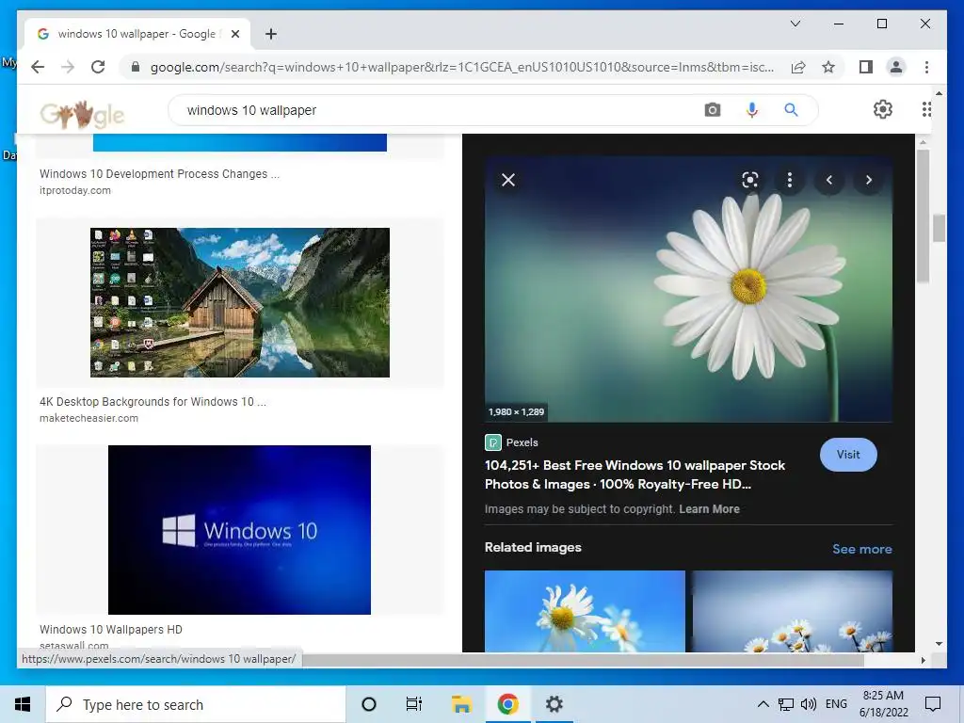Open Chrome side panel
964x723 pixels.
tap(866, 67)
